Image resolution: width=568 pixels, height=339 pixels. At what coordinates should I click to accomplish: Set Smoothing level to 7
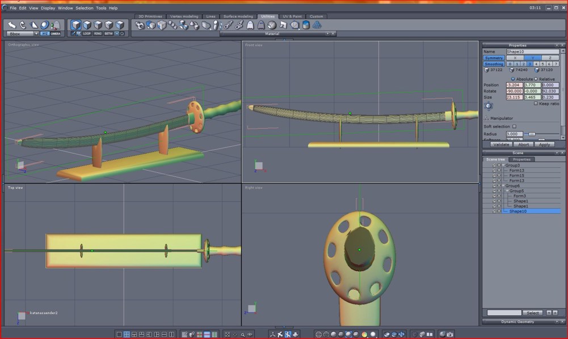pos(556,64)
